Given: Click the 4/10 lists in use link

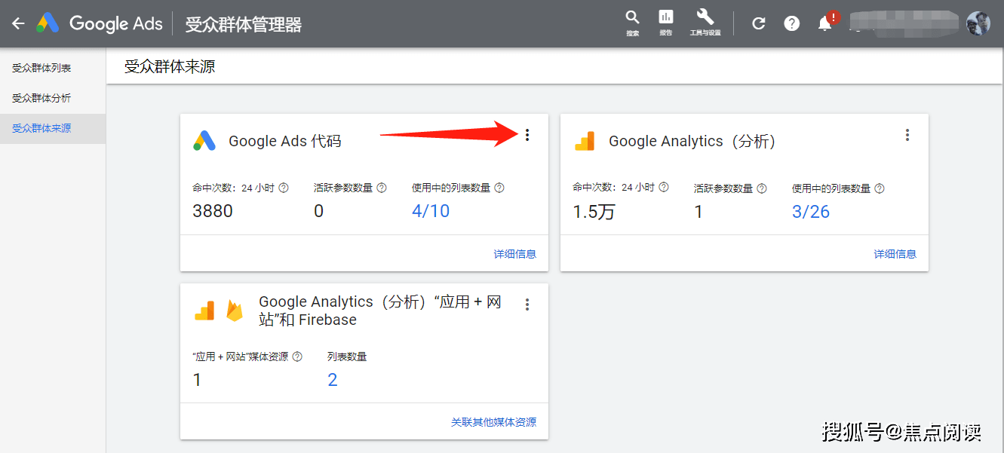Looking at the screenshot, I should 431,211.
